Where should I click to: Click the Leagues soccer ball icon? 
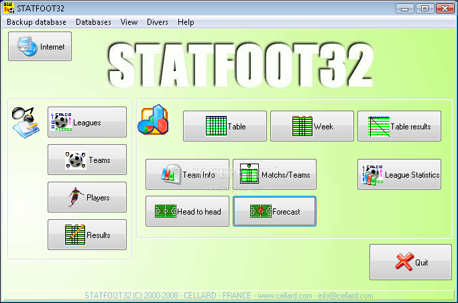pyautogui.click(x=61, y=122)
